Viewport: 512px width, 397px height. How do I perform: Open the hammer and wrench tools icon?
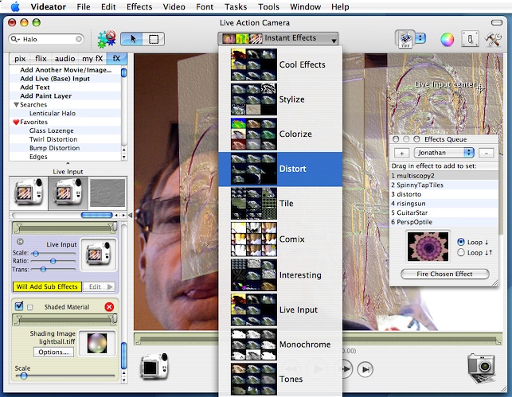point(493,39)
